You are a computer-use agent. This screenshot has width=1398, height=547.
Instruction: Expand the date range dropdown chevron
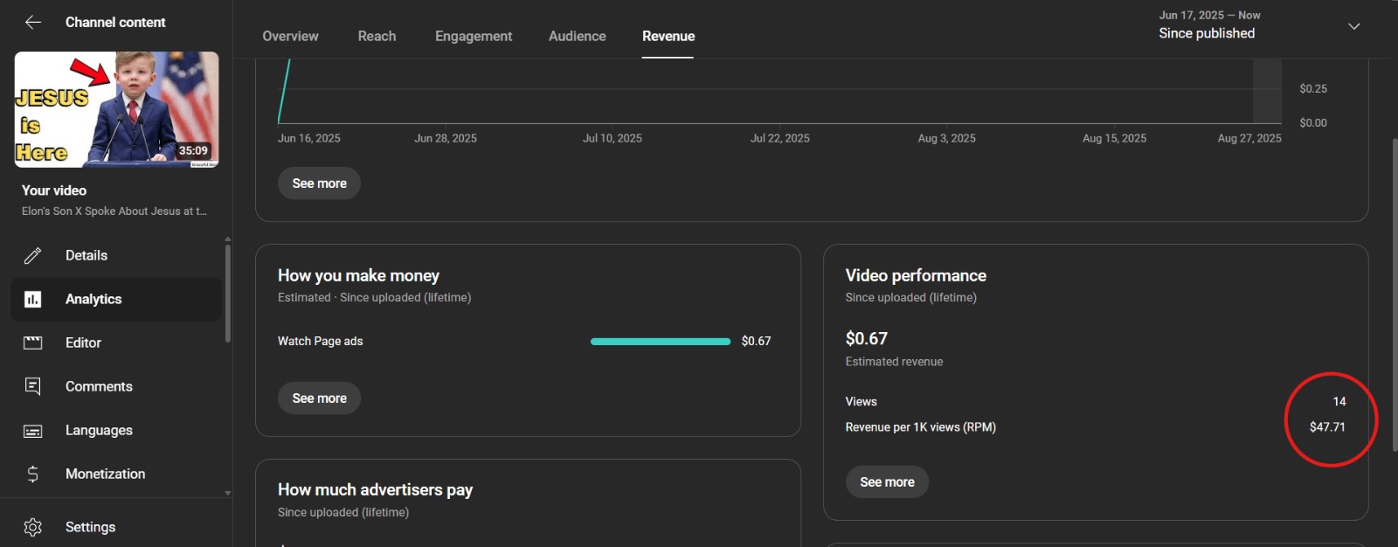(1353, 26)
